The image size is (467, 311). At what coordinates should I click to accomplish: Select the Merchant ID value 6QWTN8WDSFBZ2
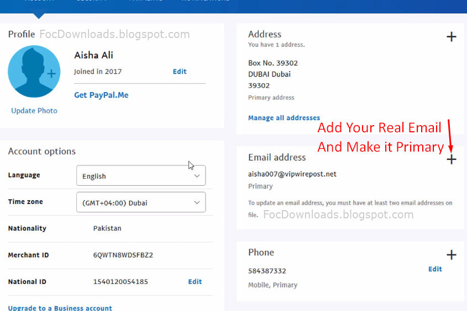(x=123, y=255)
